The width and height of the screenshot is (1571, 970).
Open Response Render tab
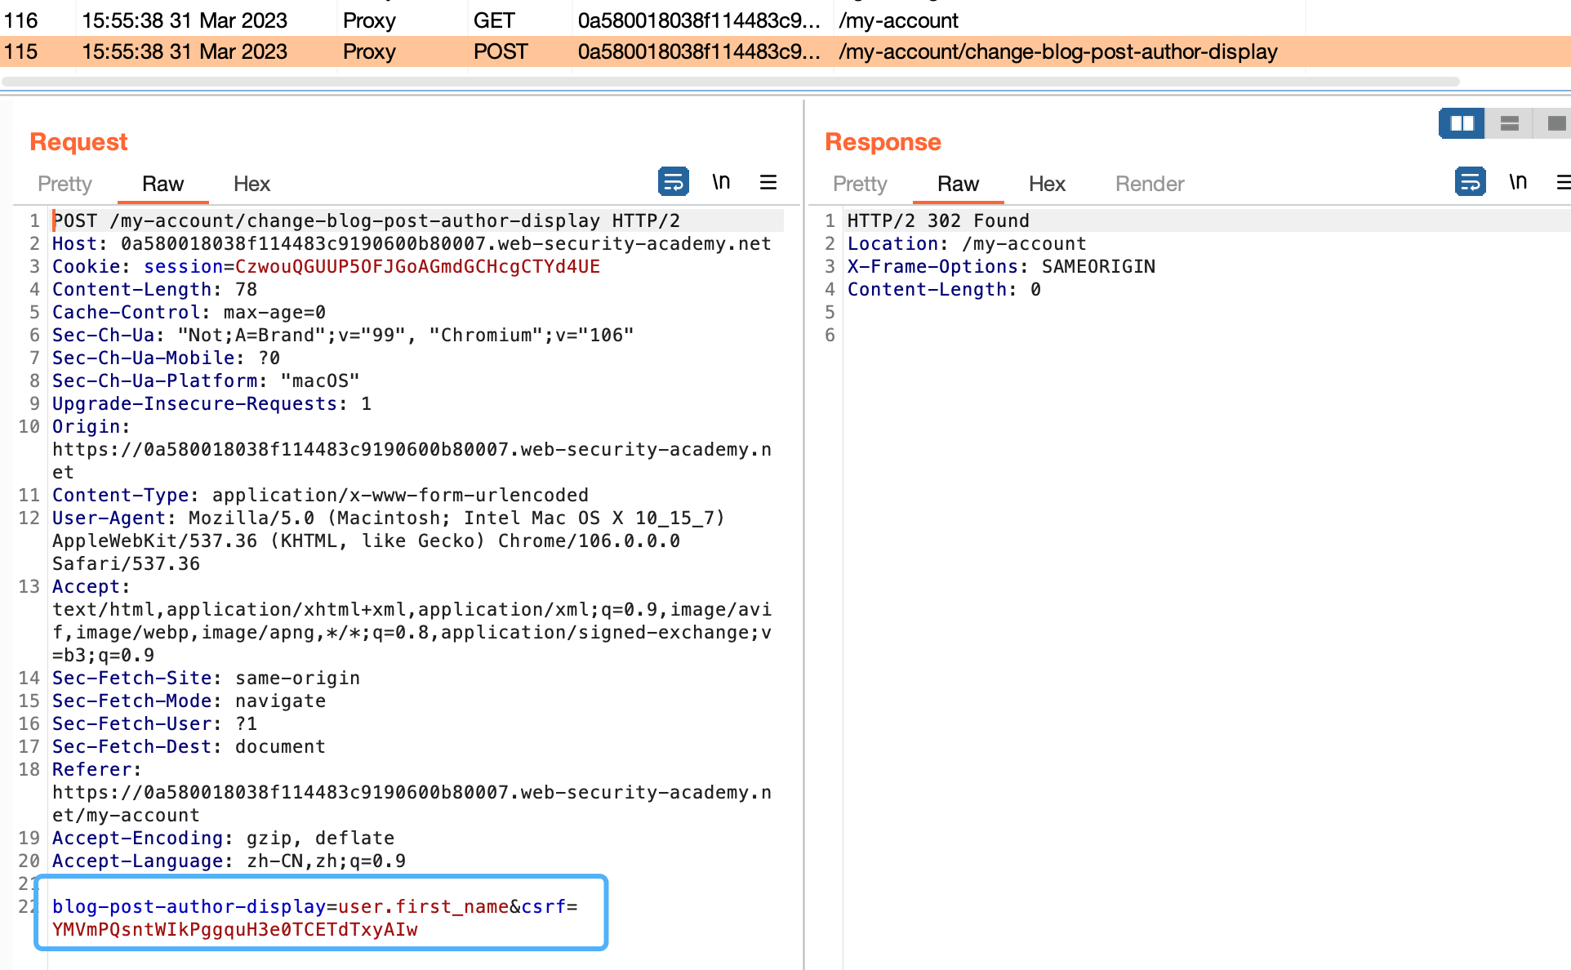pyautogui.click(x=1150, y=184)
